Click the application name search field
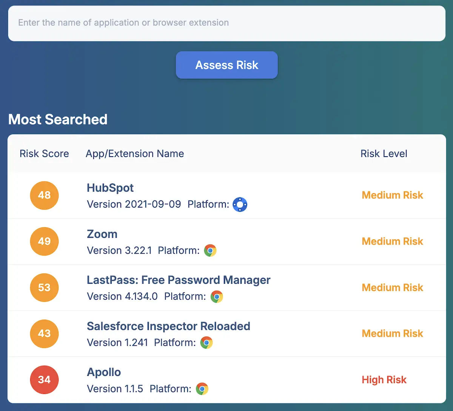Image resolution: width=453 pixels, height=411 pixels. pos(226,23)
